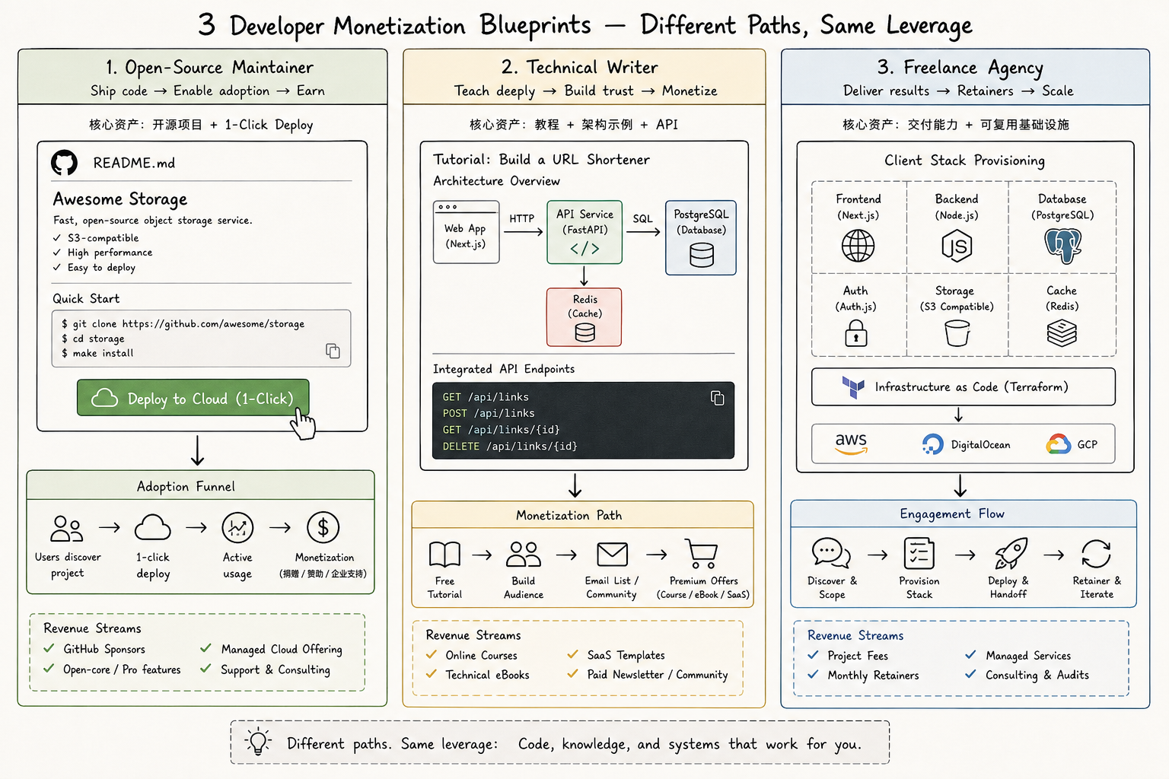Select the Monetization dollar icon
Screen dimensions: 1169x779
(x=323, y=527)
